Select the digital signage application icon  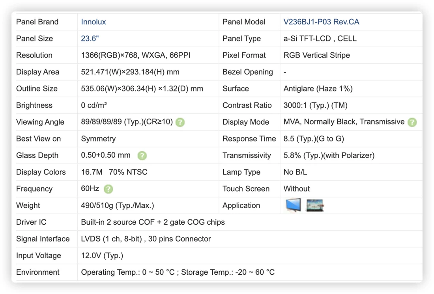315,205
